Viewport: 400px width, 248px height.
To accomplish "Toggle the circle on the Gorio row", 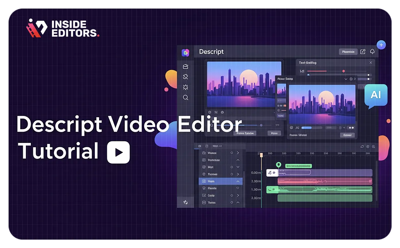I will (232, 195).
